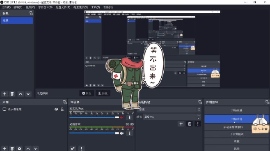Screen dimensions: 270x151
Task: Adjust the 桌面音频 volume slider
Action: coord(94,133)
